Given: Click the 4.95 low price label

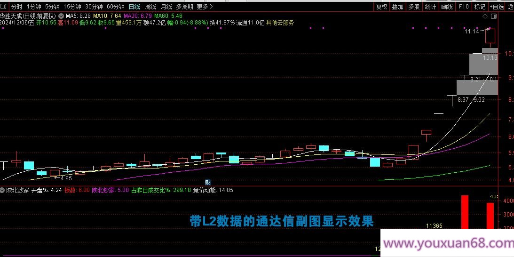Looking at the screenshot, I should click(x=65, y=178).
